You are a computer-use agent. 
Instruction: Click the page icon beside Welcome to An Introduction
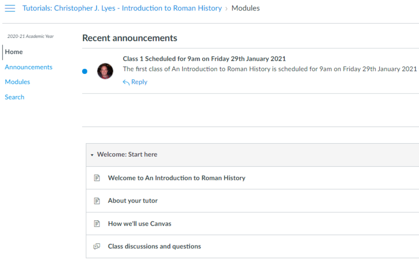97,178
